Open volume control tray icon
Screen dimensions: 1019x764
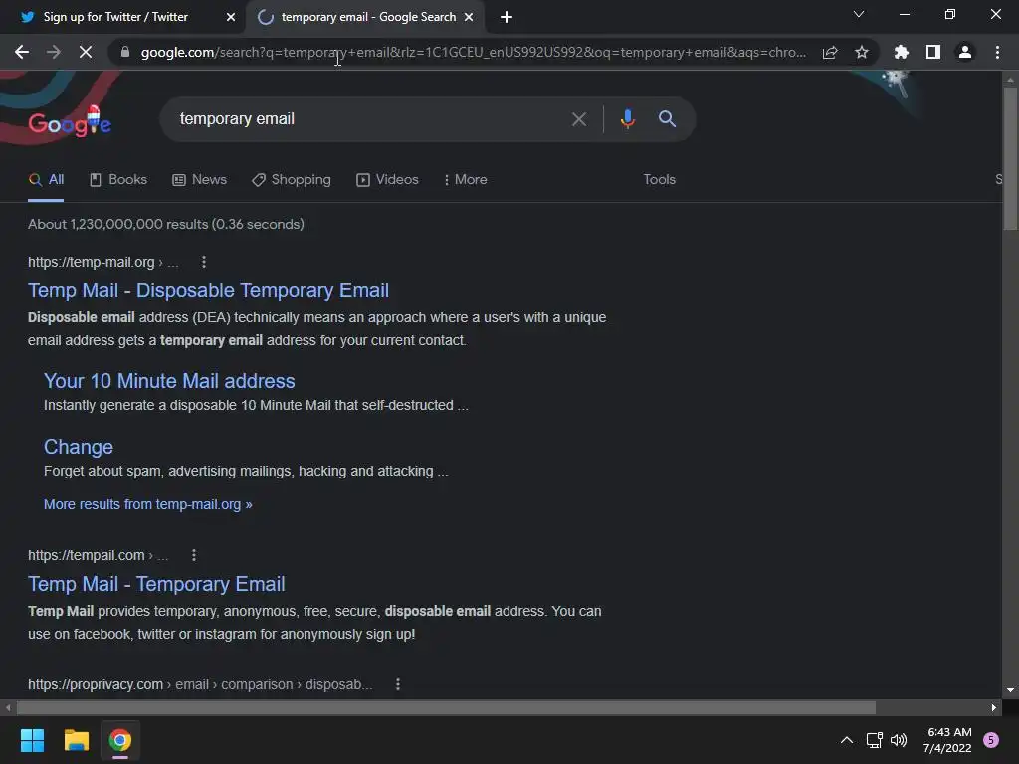pyautogui.click(x=899, y=740)
